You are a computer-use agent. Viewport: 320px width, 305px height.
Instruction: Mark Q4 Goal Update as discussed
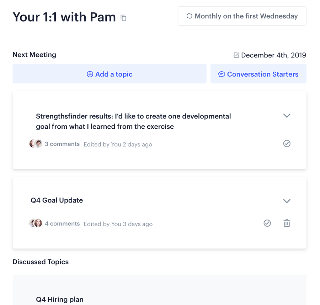[x=267, y=223]
